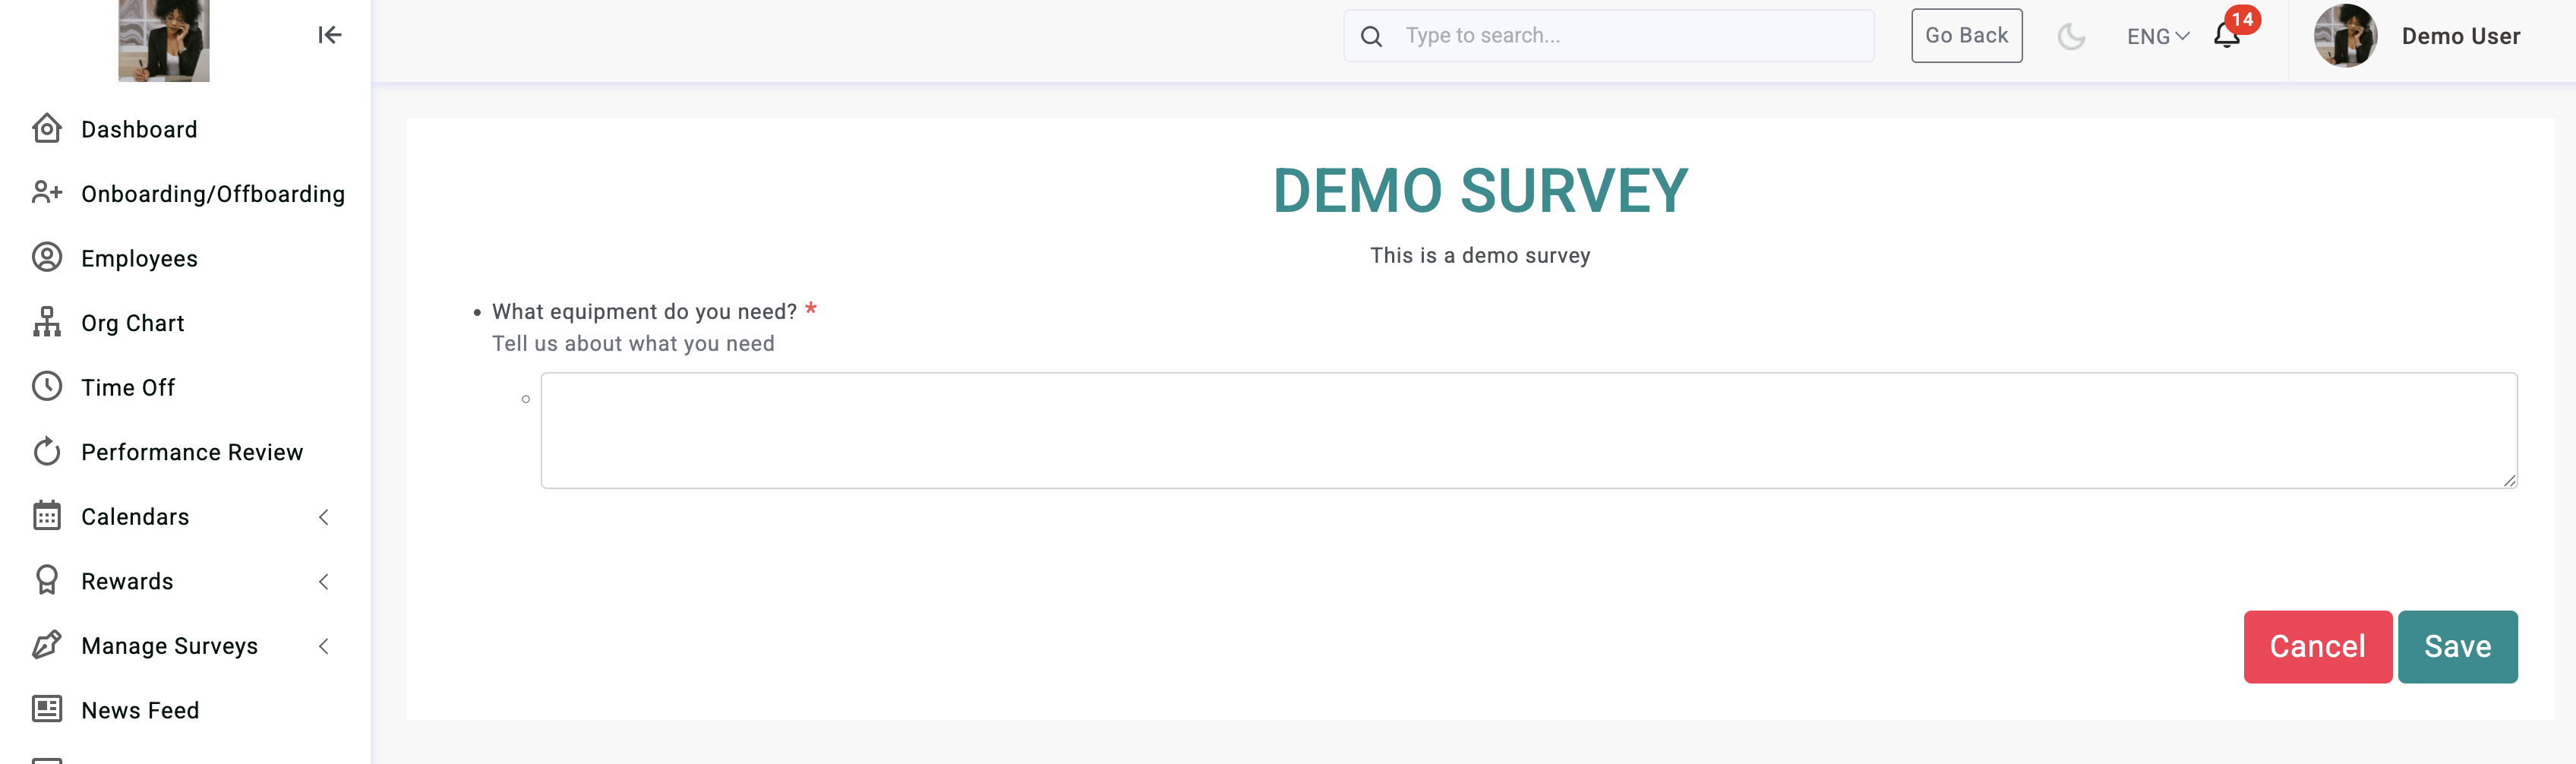Toggle dark mode with the moon icon
The width and height of the screenshot is (2576, 764).
(2071, 37)
